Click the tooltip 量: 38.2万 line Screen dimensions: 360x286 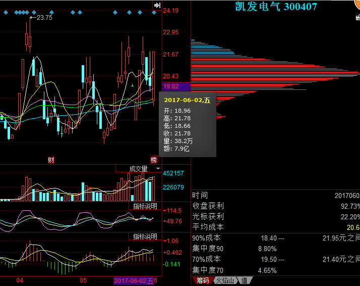(x=178, y=141)
